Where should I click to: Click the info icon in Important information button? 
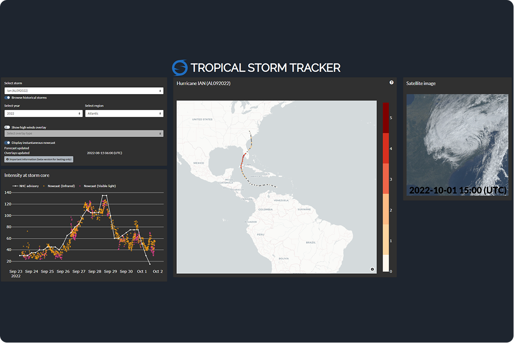click(x=8, y=160)
